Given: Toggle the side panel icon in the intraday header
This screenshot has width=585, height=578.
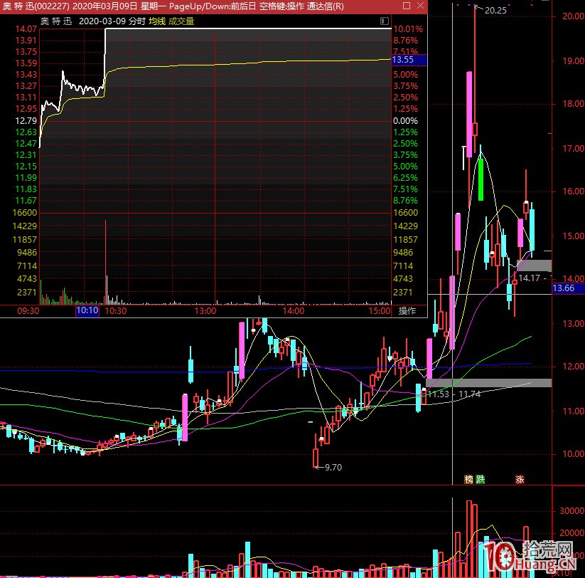Looking at the screenshot, I should click(x=385, y=21).
